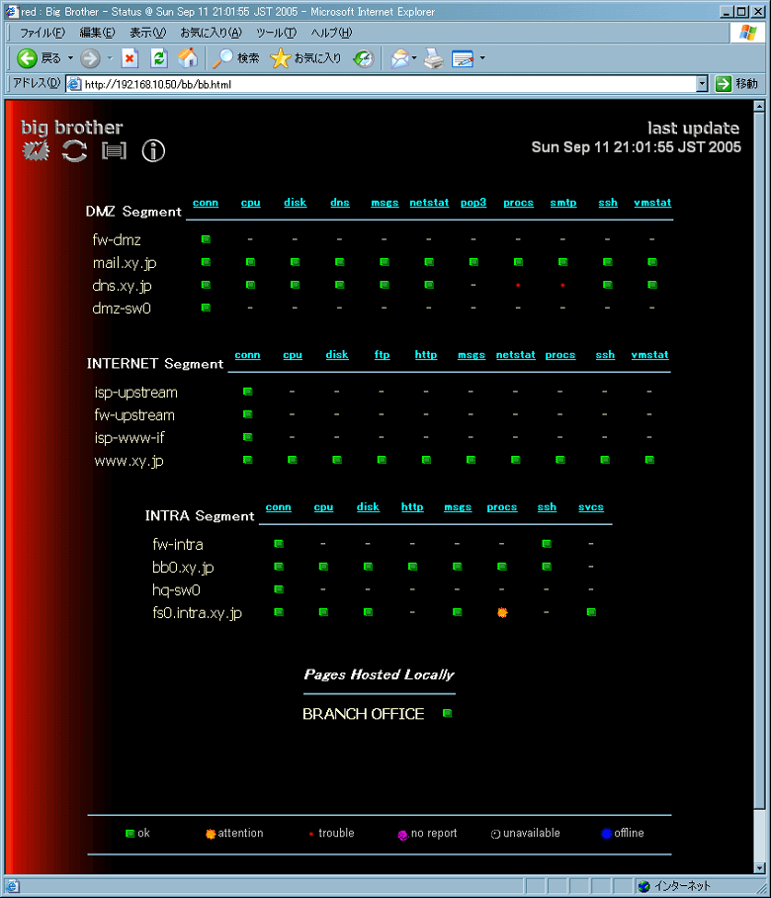Viewport: 771px width, 898px height.
Task: Click the DMZ Segment smtp column link
Action: point(563,202)
